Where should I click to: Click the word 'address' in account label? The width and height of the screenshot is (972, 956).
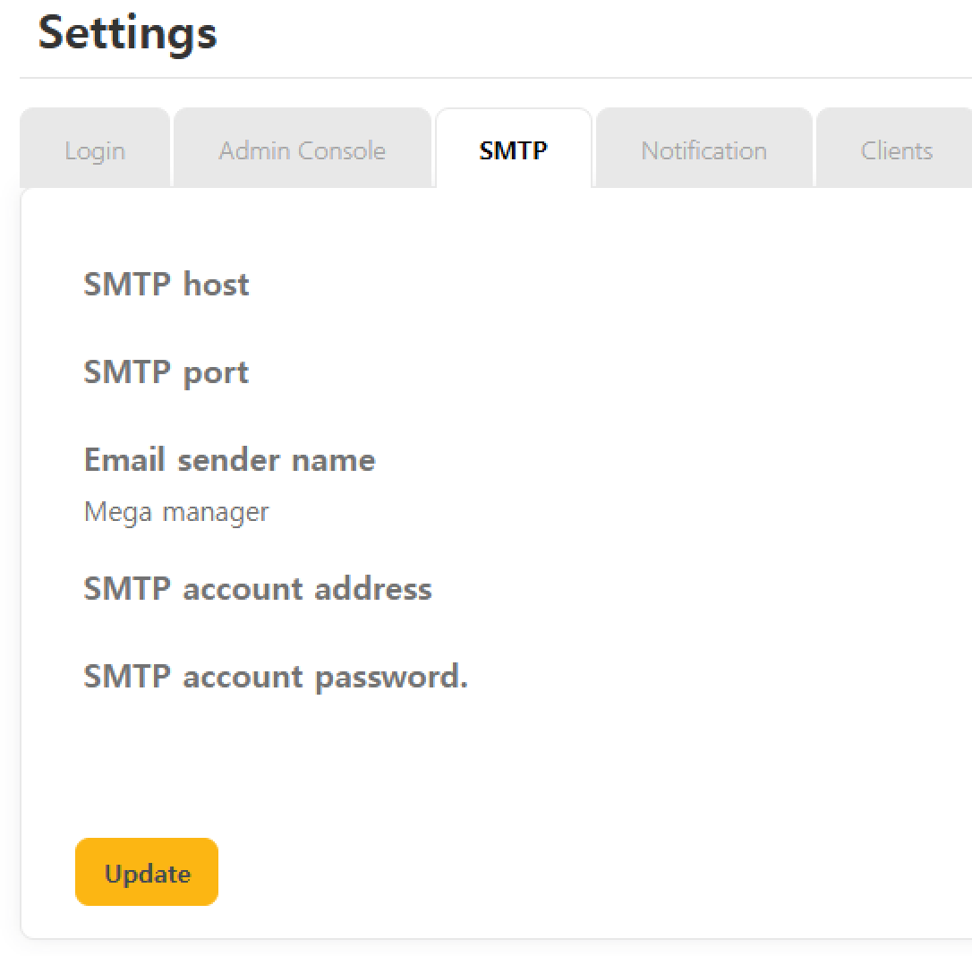[373, 589]
